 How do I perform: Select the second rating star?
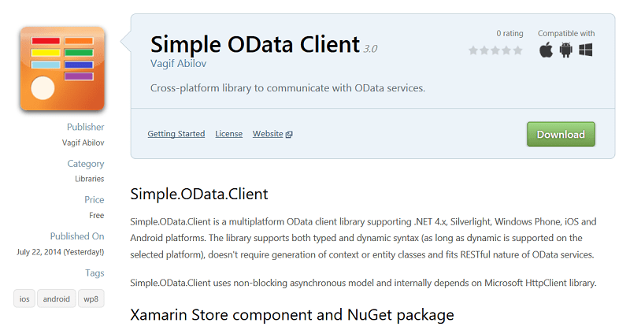[x=484, y=50]
